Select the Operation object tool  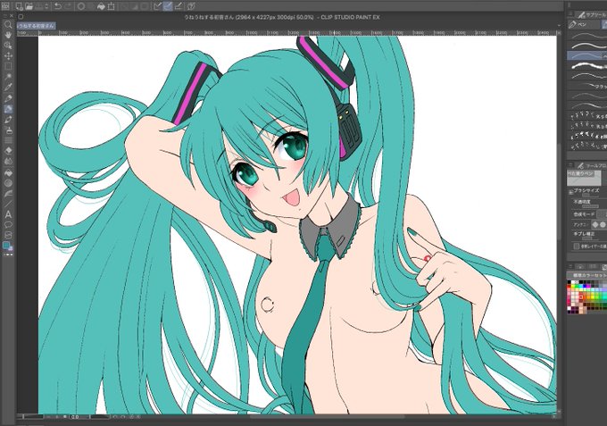[8, 46]
